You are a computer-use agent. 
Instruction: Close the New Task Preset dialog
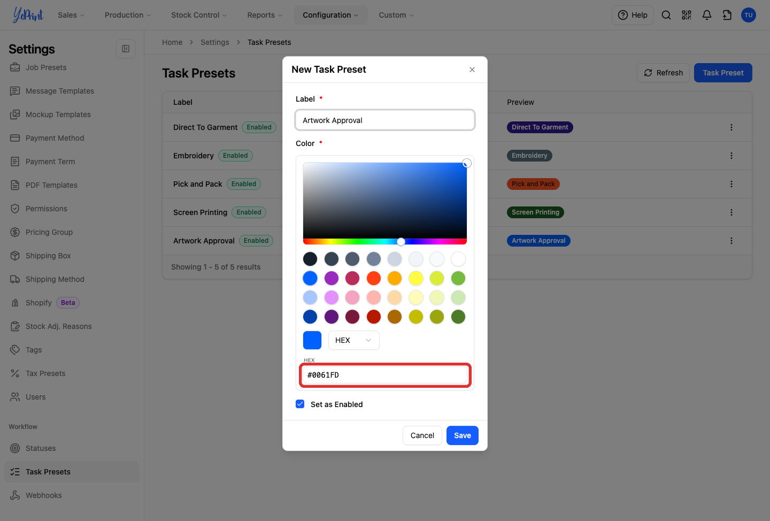[x=472, y=70]
